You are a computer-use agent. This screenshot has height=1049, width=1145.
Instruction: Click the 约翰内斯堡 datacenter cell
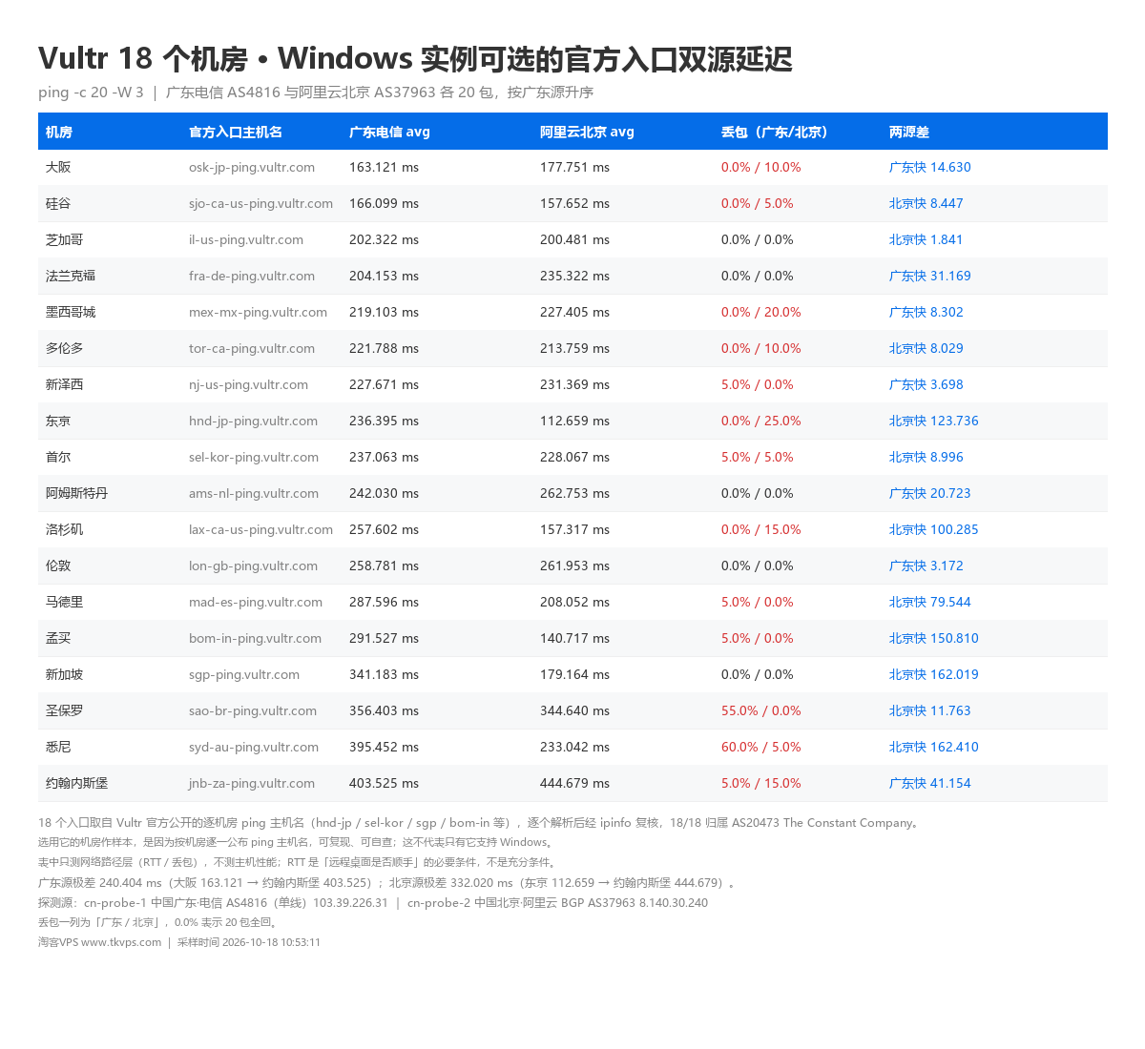[77, 783]
